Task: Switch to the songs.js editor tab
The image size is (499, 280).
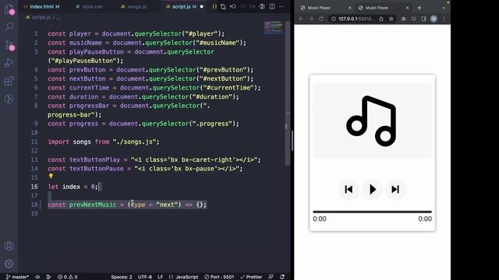Action: (133, 6)
